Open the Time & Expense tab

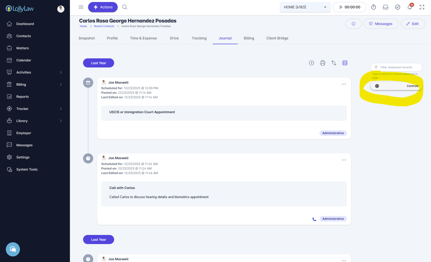click(x=143, y=38)
